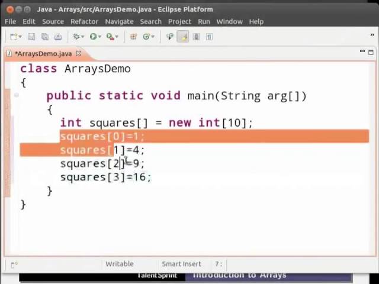Select the ArraysDemo.java editor tab

click(43, 54)
